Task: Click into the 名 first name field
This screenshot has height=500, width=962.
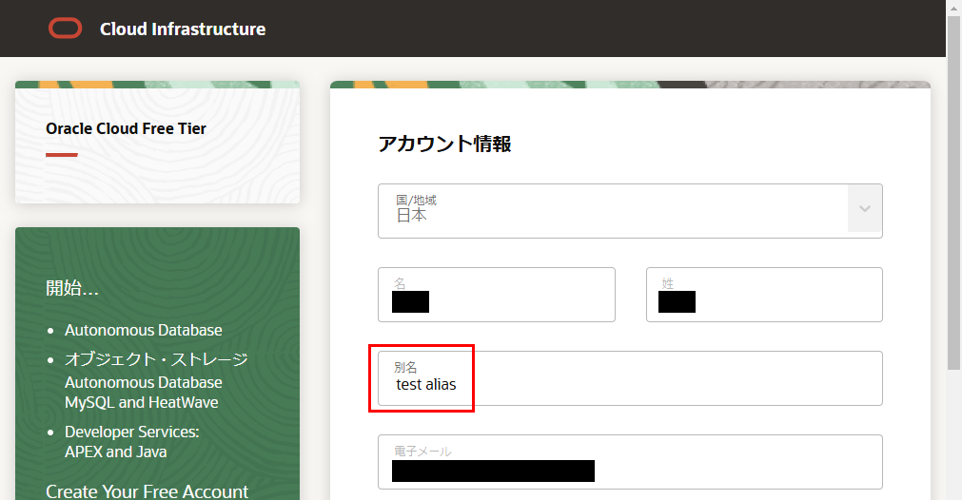Action: [497, 295]
